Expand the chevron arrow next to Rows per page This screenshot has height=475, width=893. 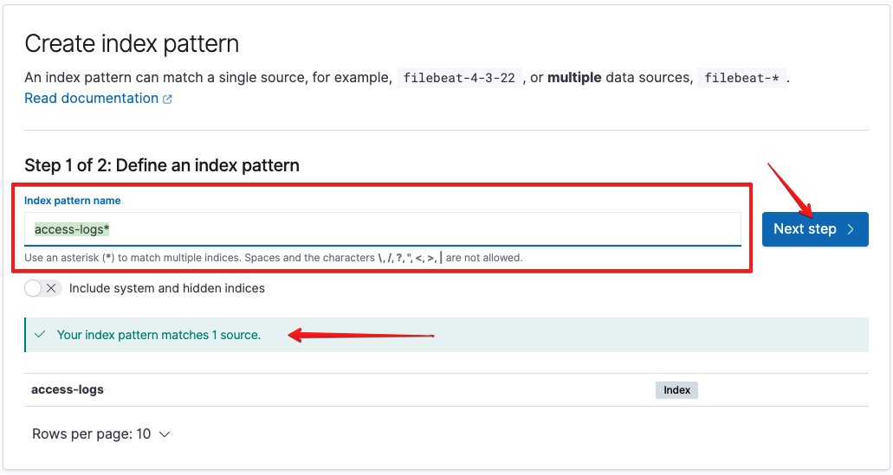click(x=165, y=434)
